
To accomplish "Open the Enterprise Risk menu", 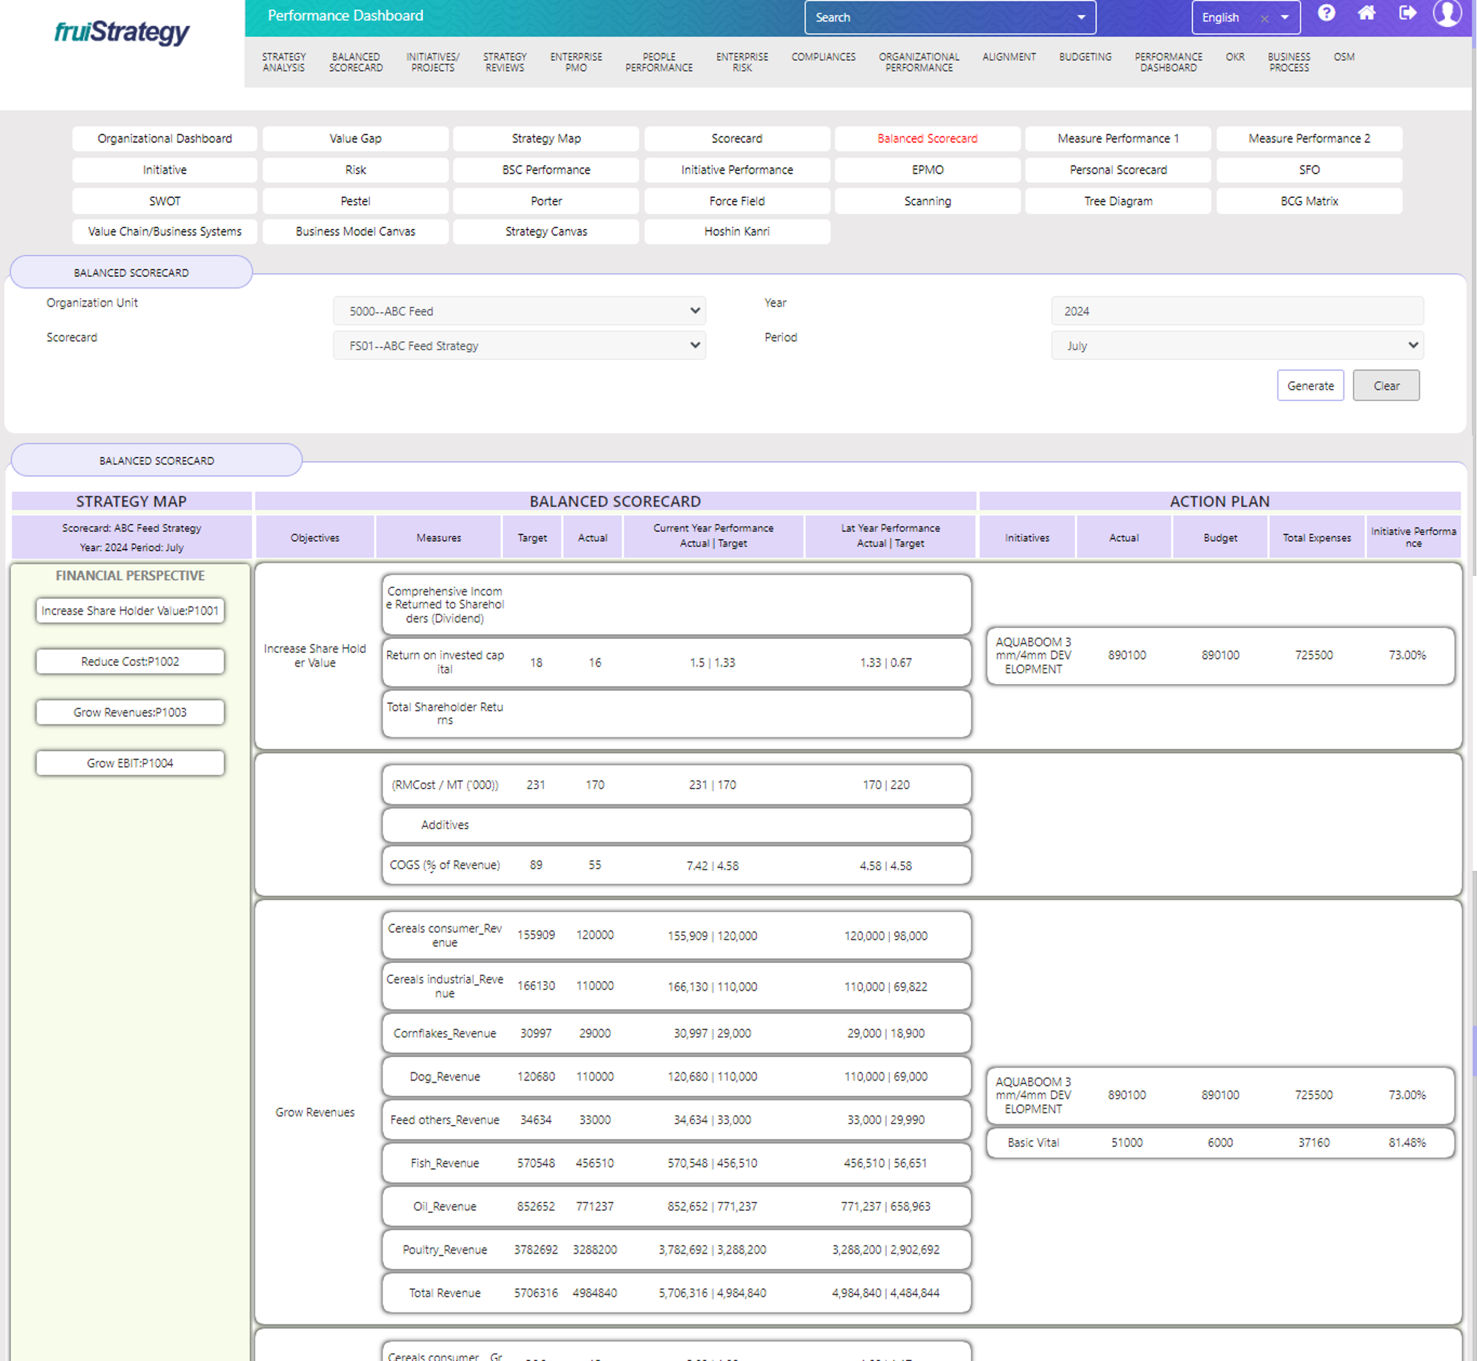I will point(741,62).
